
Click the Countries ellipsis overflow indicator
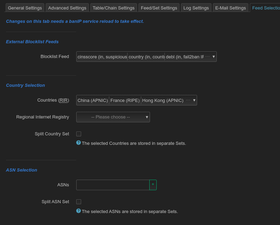(188, 100)
